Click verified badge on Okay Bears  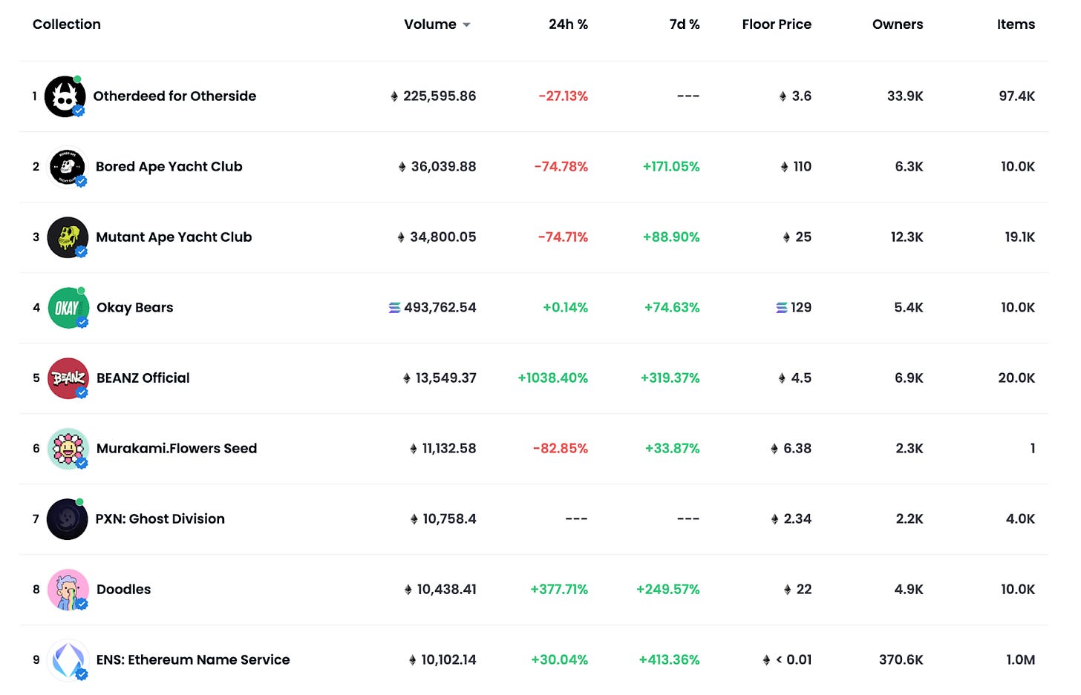pos(82,323)
